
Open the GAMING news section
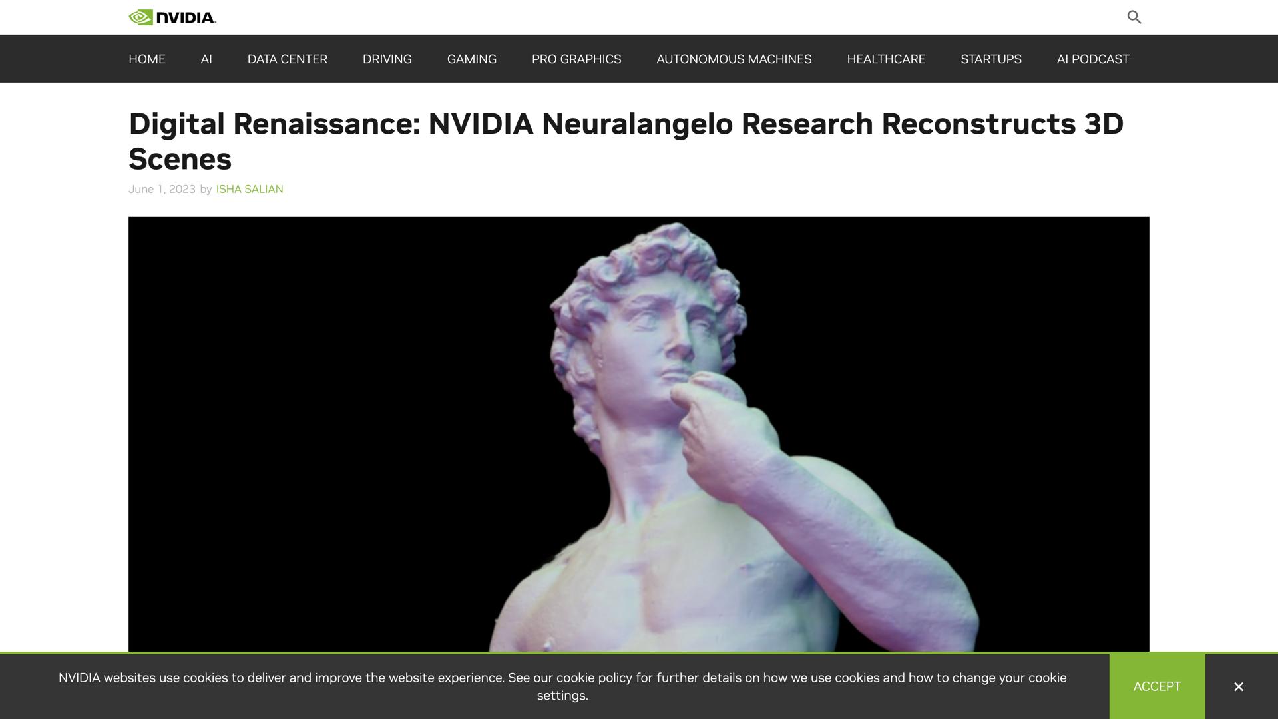pos(471,59)
